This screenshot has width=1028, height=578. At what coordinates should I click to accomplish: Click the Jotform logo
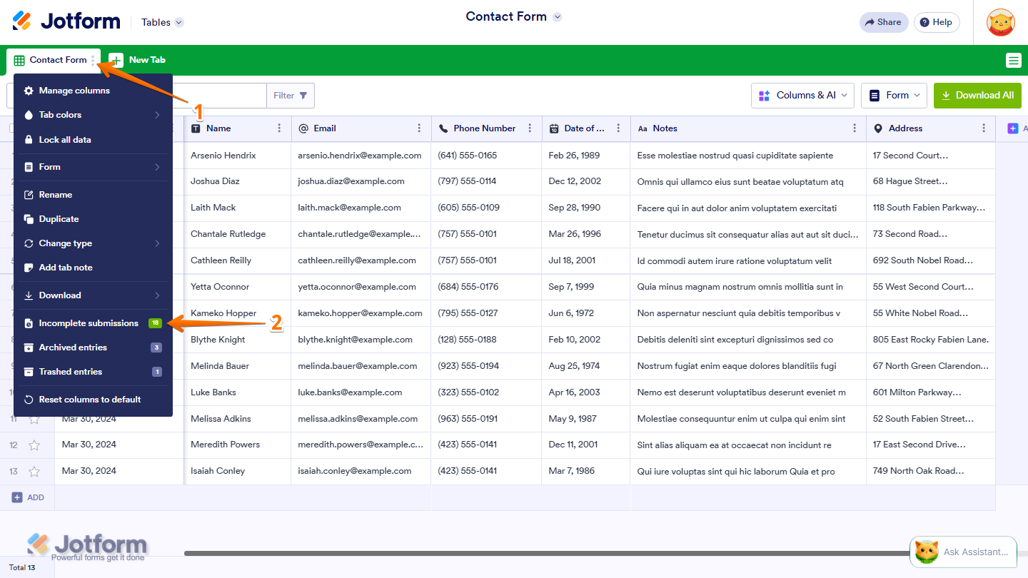coord(66,21)
